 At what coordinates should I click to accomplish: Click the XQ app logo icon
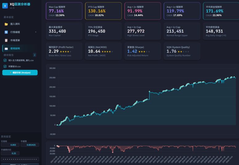click(x=5, y=6)
